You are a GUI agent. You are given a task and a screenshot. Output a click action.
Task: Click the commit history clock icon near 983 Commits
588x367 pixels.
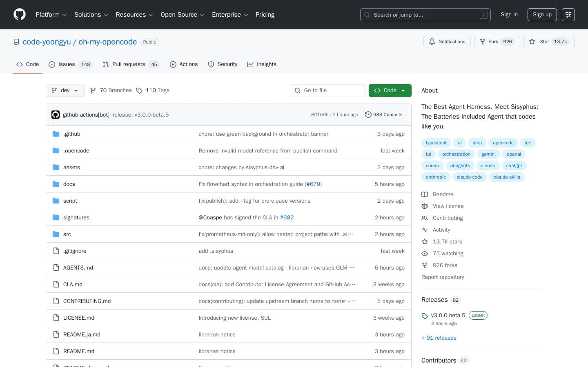coord(368,115)
